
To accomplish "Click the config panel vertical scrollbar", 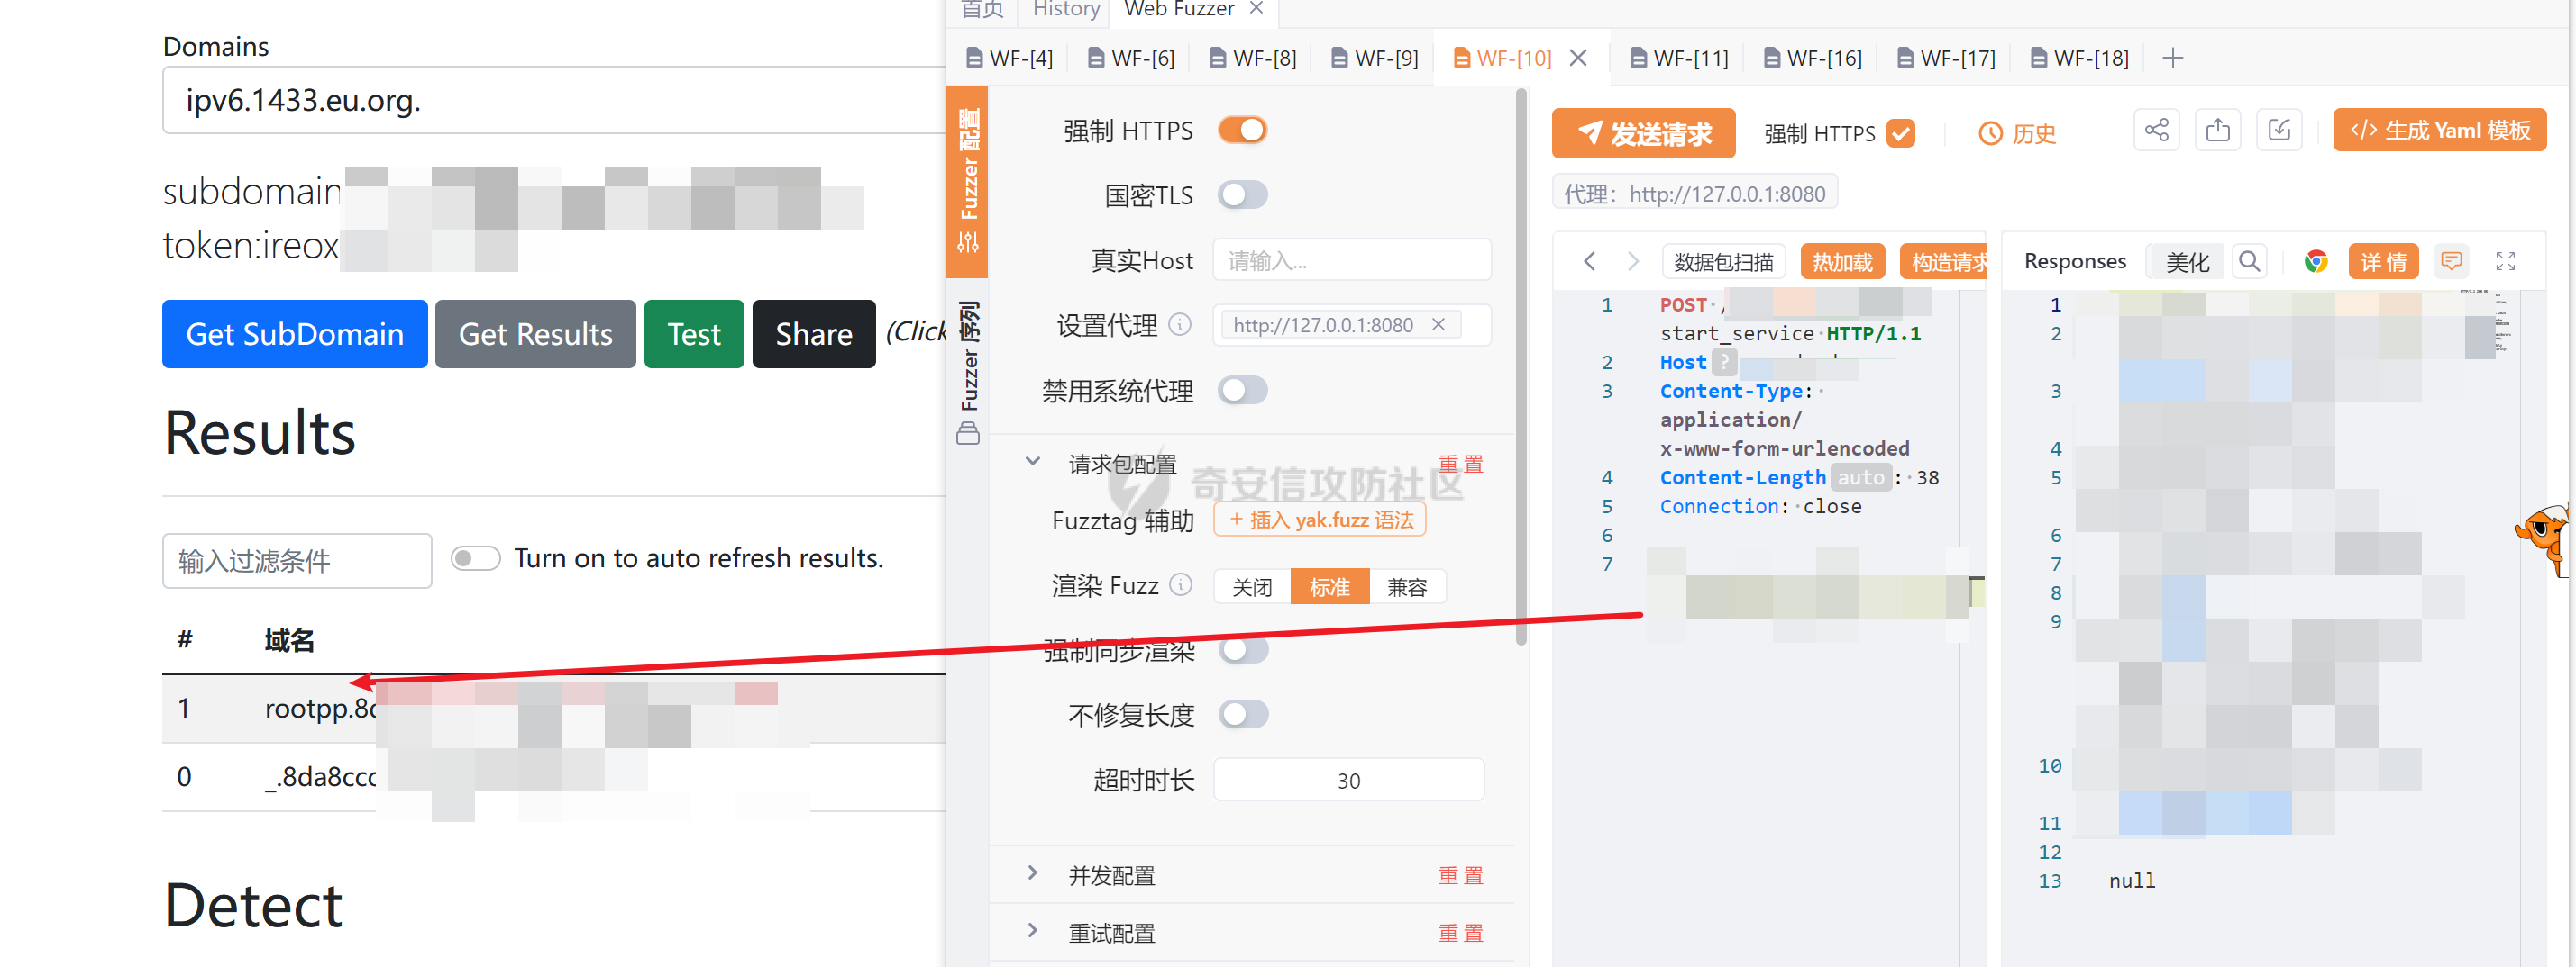I will click(1521, 367).
